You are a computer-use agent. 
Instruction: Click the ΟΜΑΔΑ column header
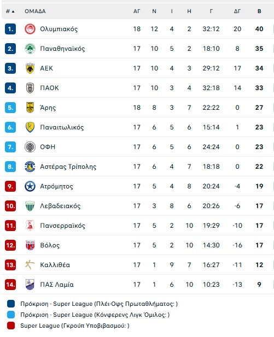click(35, 11)
